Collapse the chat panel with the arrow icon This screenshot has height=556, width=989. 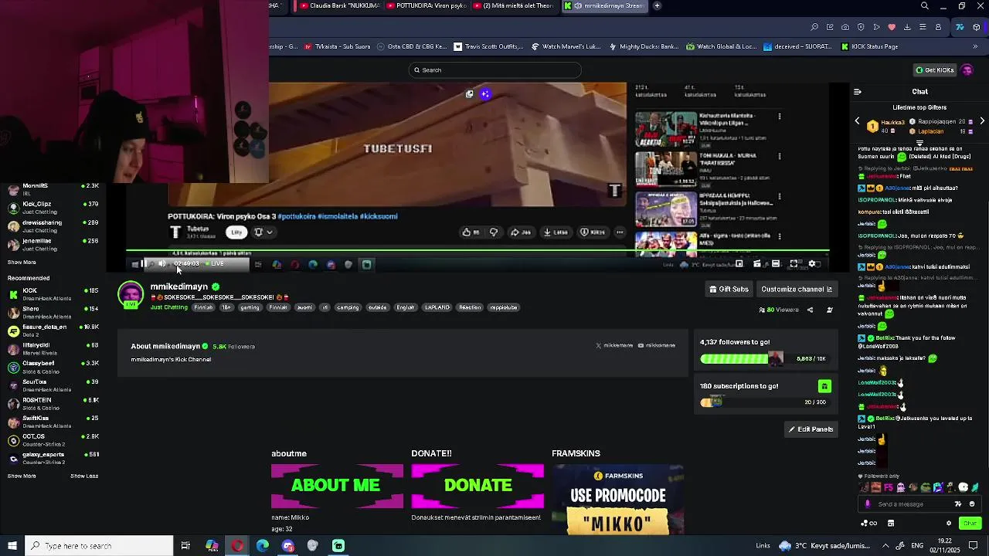[x=857, y=92]
